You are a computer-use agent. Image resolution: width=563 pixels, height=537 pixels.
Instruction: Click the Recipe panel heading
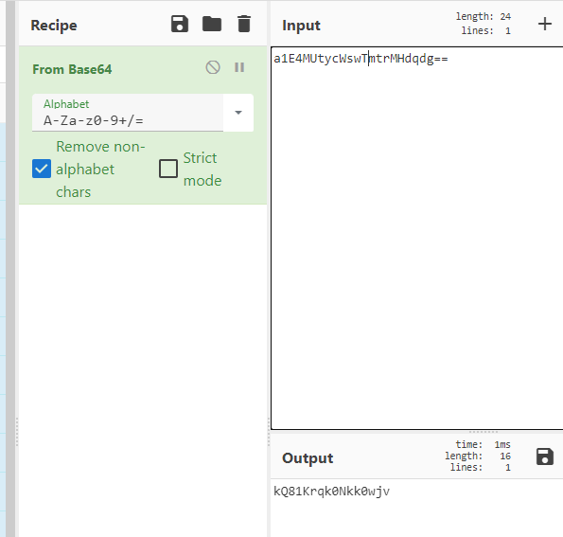pos(54,26)
